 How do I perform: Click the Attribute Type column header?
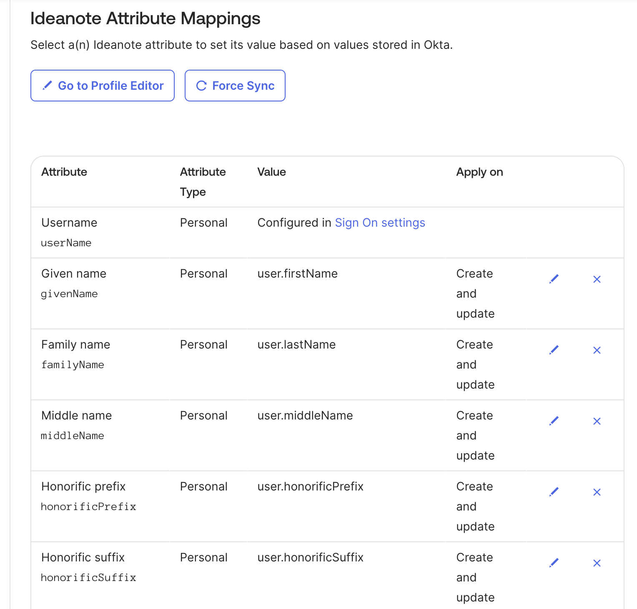point(203,182)
